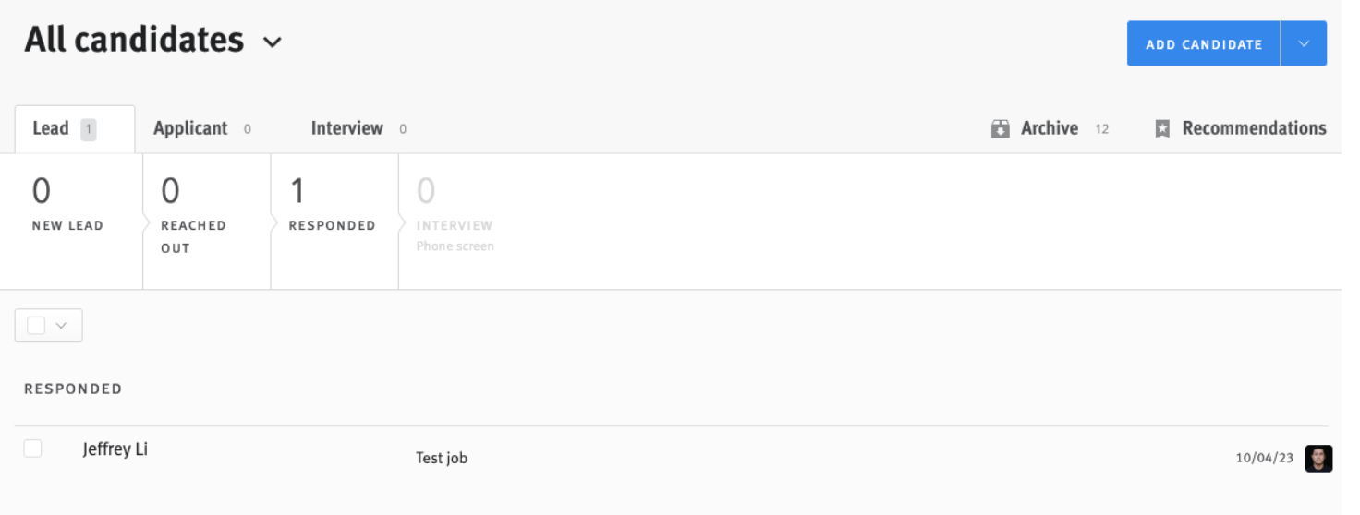Open the All candidates title dropdown
Image resolution: width=1360 pixels, height=515 pixels.
tap(272, 42)
